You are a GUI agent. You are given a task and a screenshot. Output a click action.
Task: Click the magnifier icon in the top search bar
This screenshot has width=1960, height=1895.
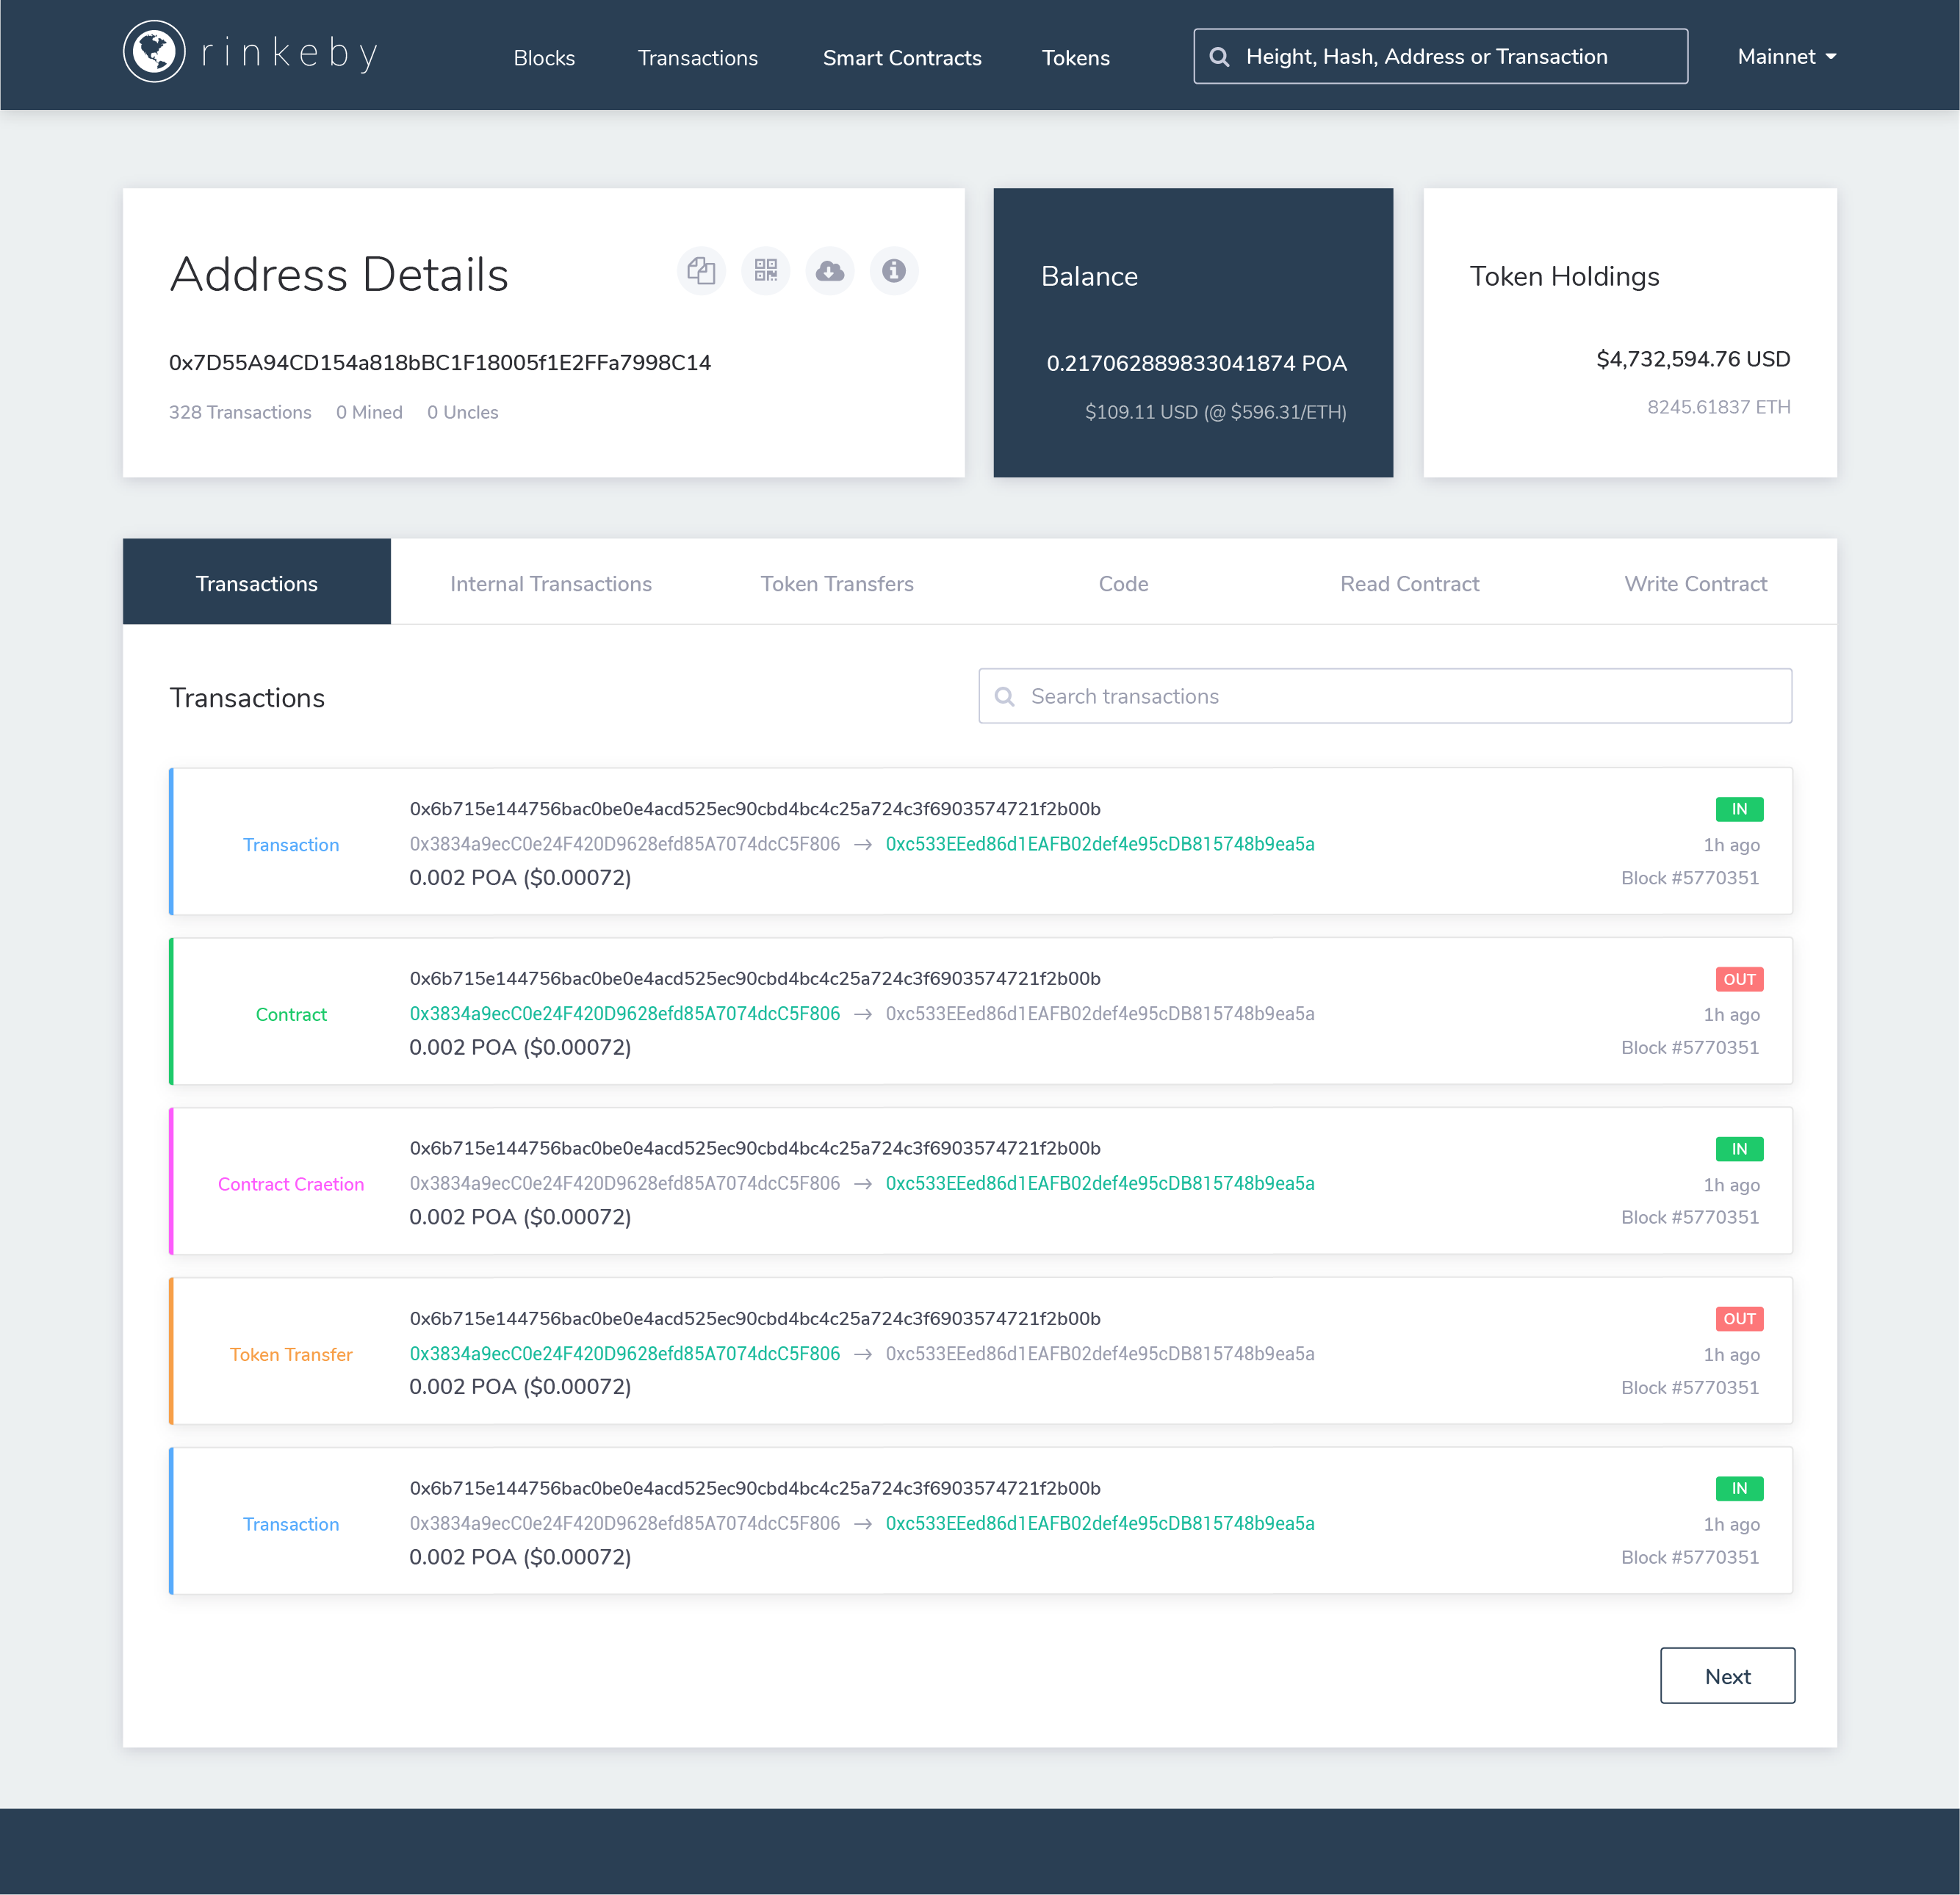point(1219,57)
